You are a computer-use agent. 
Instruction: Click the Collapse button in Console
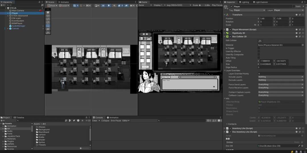(x=105, y=120)
